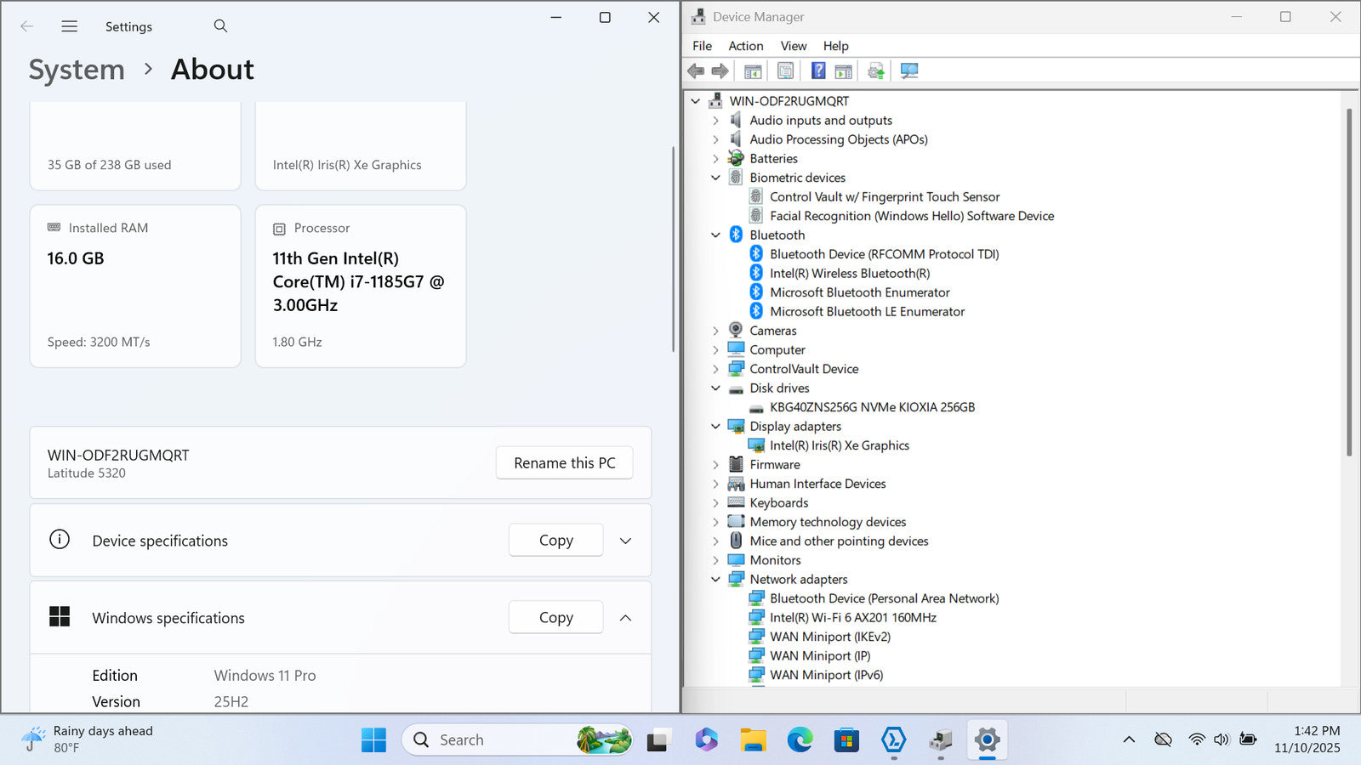The height and width of the screenshot is (765, 1361).
Task: Select Intel(R) Wi-Fi 6 AX201 160MHz adapter
Action: 852,618
